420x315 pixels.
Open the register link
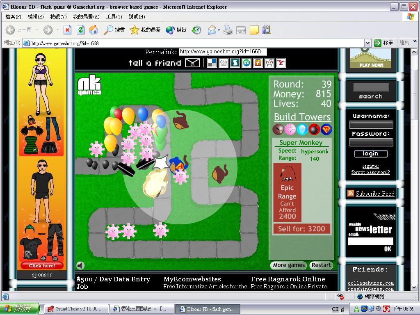click(371, 166)
